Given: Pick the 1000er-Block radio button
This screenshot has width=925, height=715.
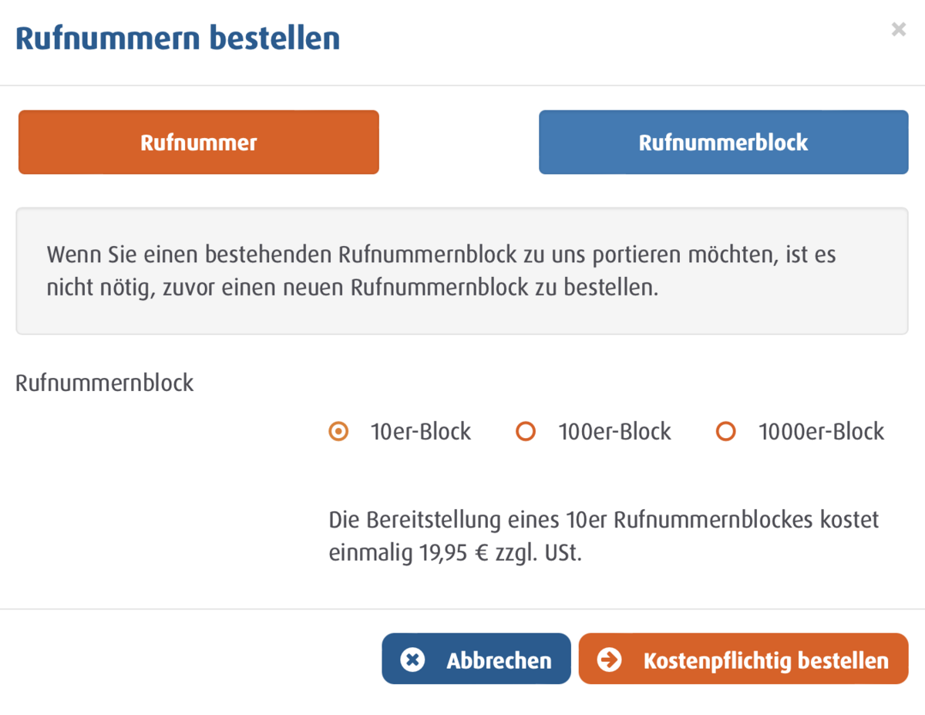Looking at the screenshot, I should point(725,432).
